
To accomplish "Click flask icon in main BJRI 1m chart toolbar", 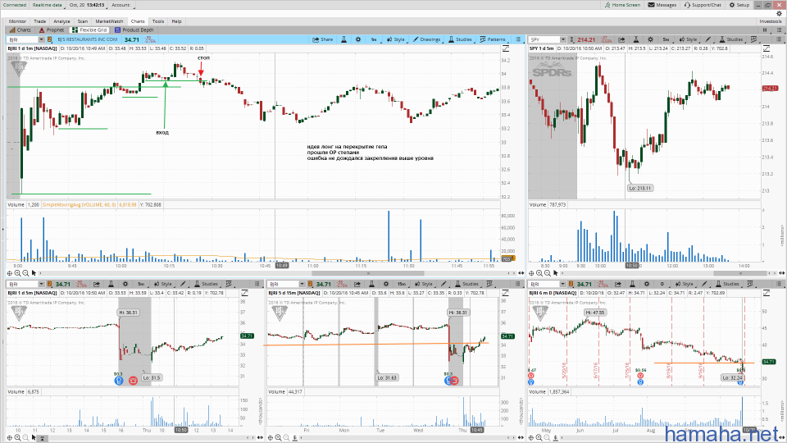I will (343, 39).
